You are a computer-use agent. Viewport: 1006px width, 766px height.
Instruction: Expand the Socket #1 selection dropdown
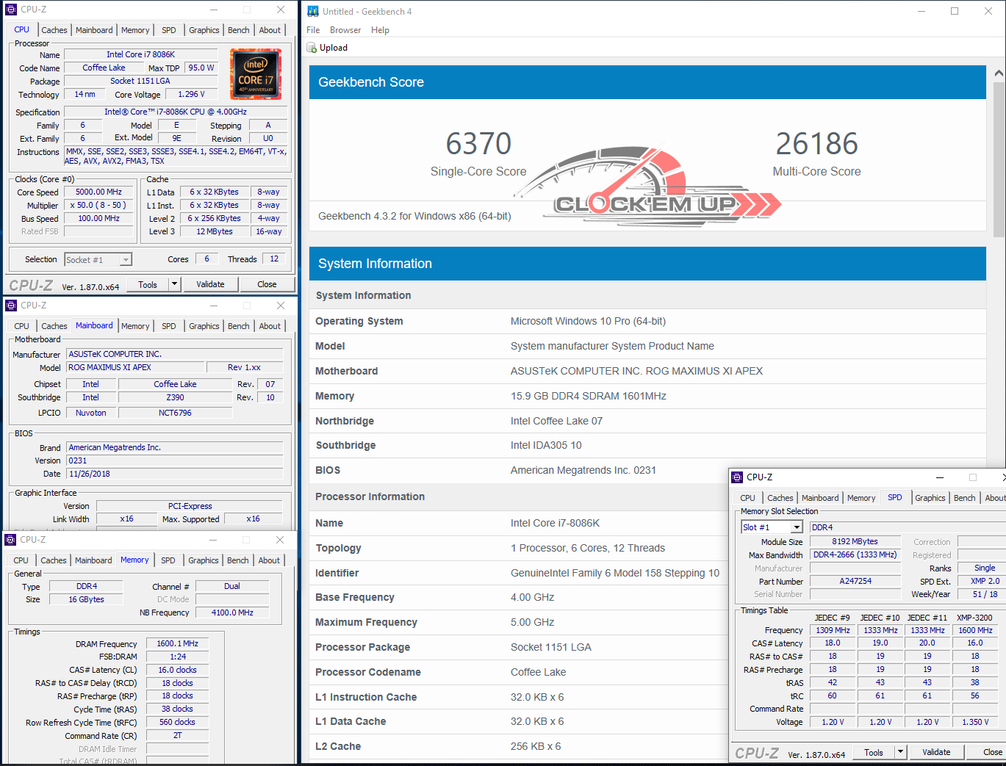point(126,260)
